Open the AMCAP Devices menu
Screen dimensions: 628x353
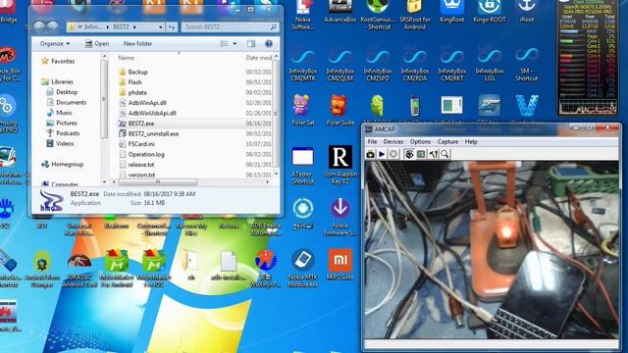coord(392,141)
